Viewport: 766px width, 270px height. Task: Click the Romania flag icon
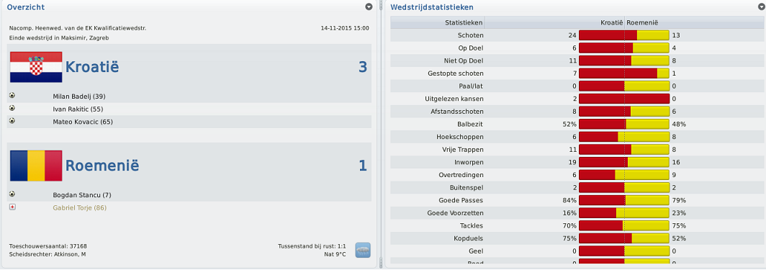(36, 166)
